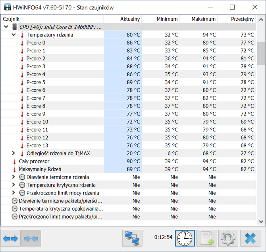Click thermometer icon of Cały procesor
This screenshot has width=266, height=252.
(15, 161)
